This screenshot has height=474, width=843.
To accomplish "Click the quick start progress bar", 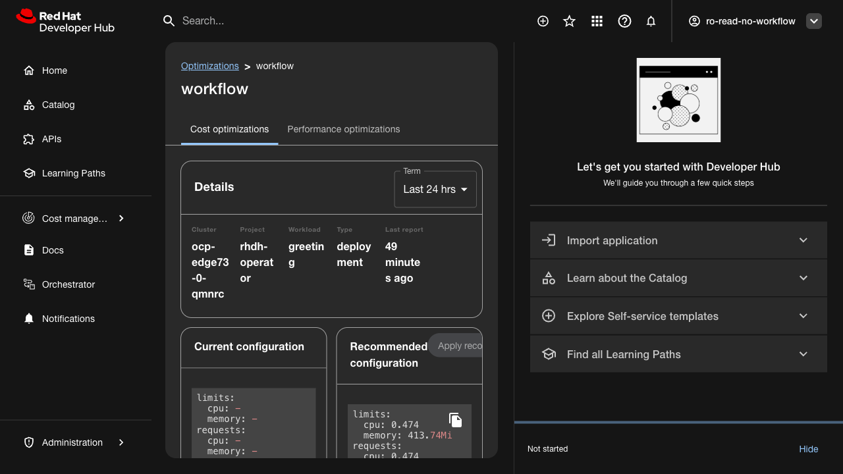I will [678, 422].
